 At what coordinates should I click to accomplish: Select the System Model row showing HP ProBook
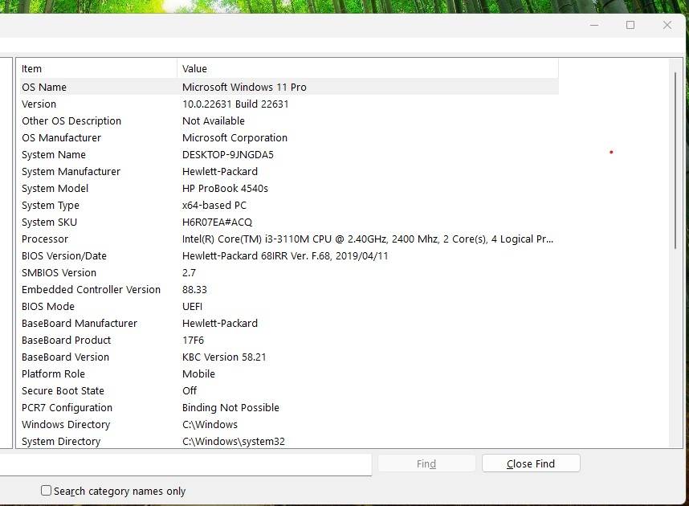[241, 188]
